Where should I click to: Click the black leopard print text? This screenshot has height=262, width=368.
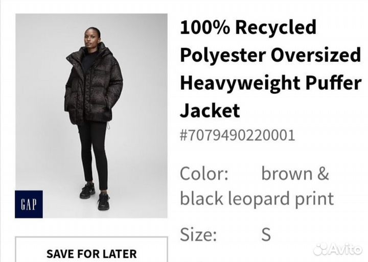(x=257, y=199)
